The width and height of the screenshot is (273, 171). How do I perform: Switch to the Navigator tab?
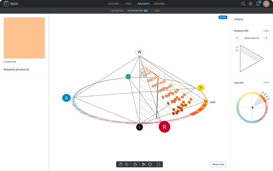(117, 11)
